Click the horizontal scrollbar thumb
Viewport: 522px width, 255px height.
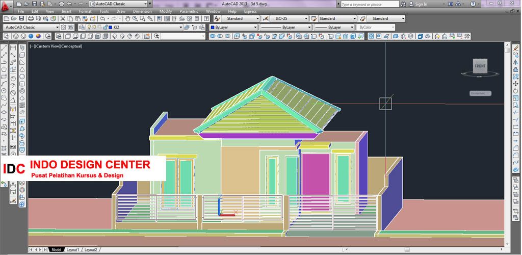[x=407, y=249]
